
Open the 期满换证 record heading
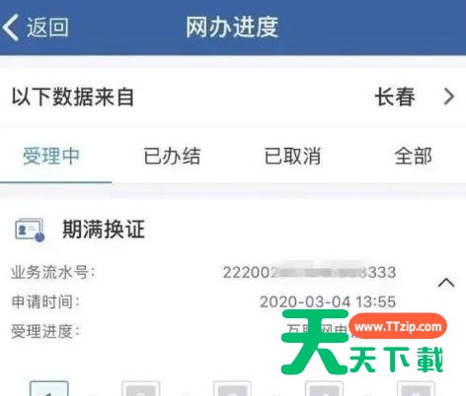pyautogui.click(x=104, y=230)
